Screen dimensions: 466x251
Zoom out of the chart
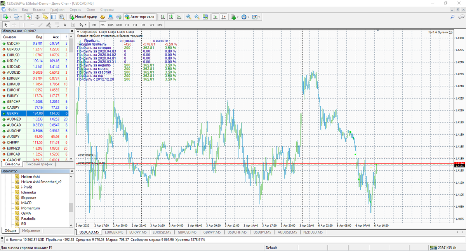(x=197, y=17)
